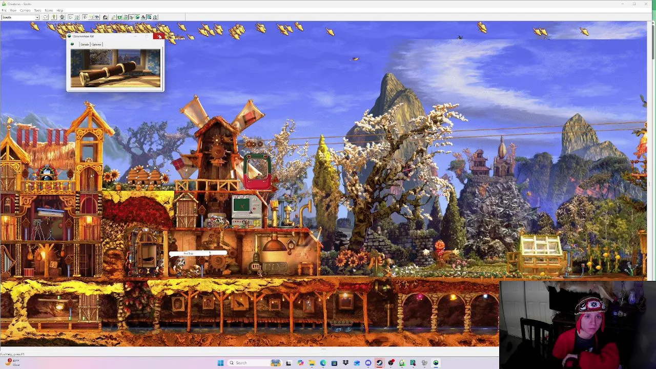Launch Microsoft Edge from the taskbar
This screenshot has width=656, height=369.
point(323,363)
